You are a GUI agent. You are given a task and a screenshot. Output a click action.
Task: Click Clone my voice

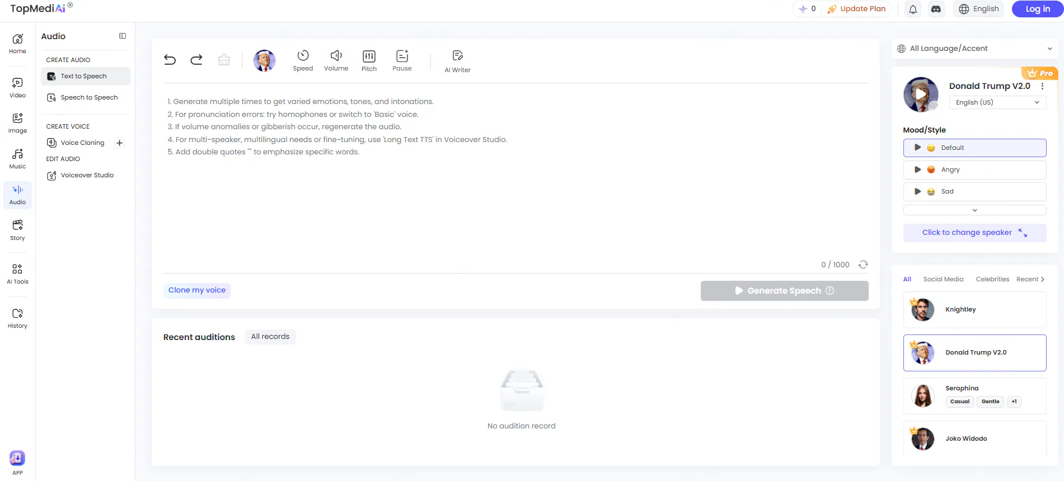197,290
